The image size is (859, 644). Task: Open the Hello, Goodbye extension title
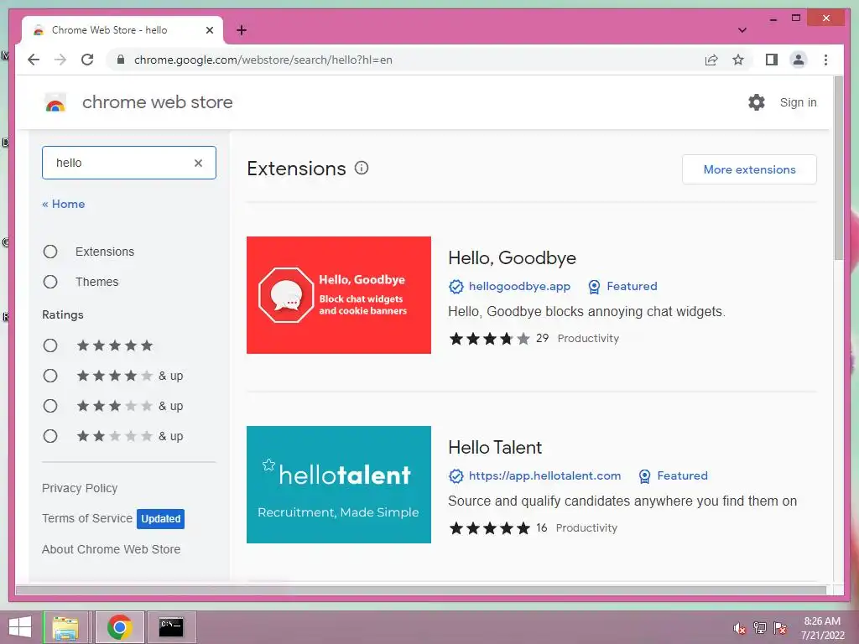[512, 258]
